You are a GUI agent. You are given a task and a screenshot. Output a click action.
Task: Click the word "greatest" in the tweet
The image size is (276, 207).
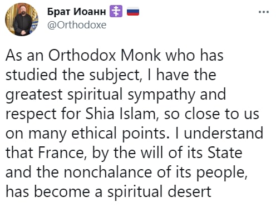pos(34,95)
